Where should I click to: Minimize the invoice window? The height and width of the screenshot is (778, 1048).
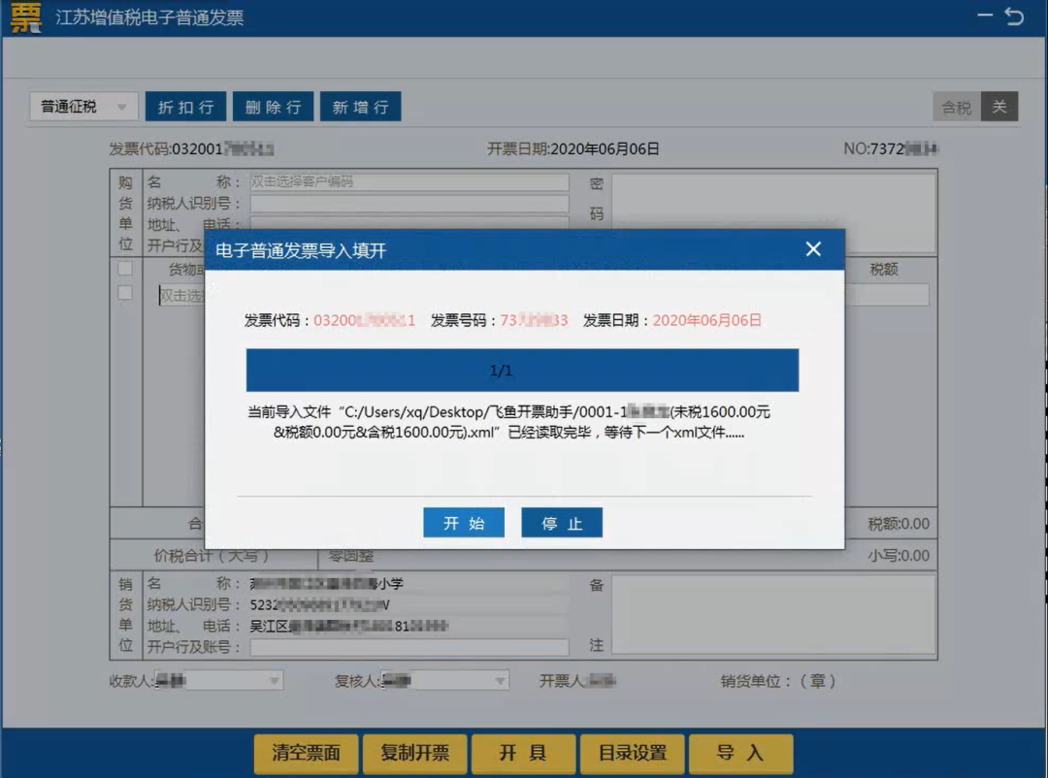[985, 15]
